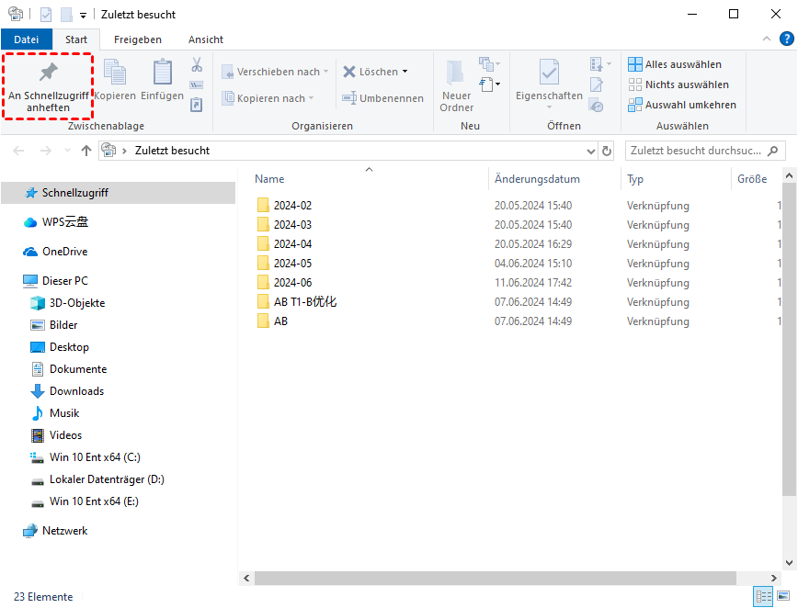The image size is (798, 608).
Task: Switch to details view icon in status bar
Action: [763, 596]
